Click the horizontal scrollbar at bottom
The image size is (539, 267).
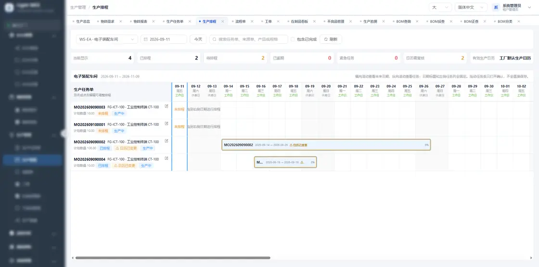(x=173, y=258)
